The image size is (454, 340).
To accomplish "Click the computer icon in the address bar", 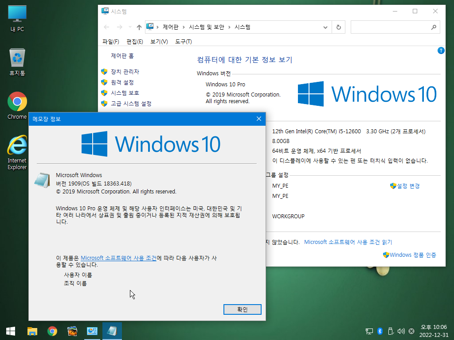I will pos(150,27).
